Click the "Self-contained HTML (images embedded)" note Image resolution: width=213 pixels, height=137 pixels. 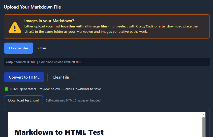[x=74, y=100]
